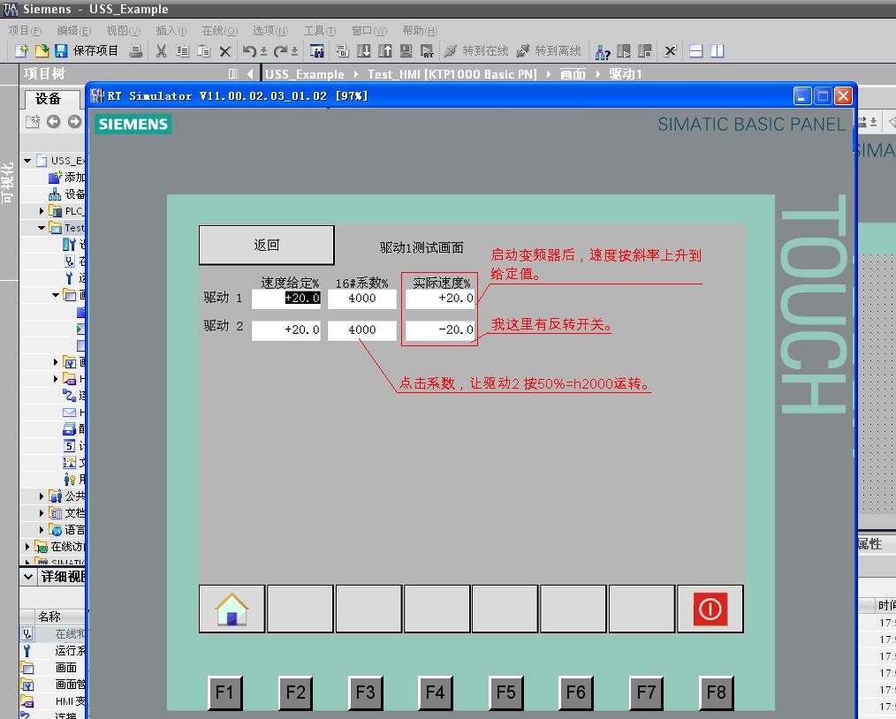The width and height of the screenshot is (896, 719).
Task: Click the blue floppy save icon
Action: click(x=61, y=51)
